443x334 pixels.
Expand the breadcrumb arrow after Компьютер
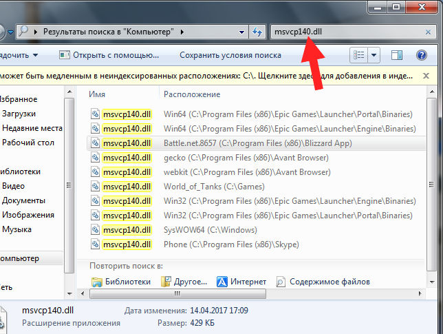click(182, 32)
